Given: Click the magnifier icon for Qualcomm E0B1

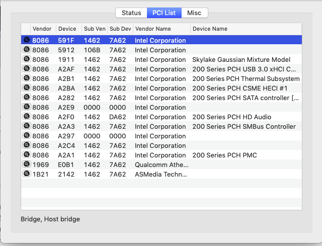Looking at the screenshot, I should [27, 164].
